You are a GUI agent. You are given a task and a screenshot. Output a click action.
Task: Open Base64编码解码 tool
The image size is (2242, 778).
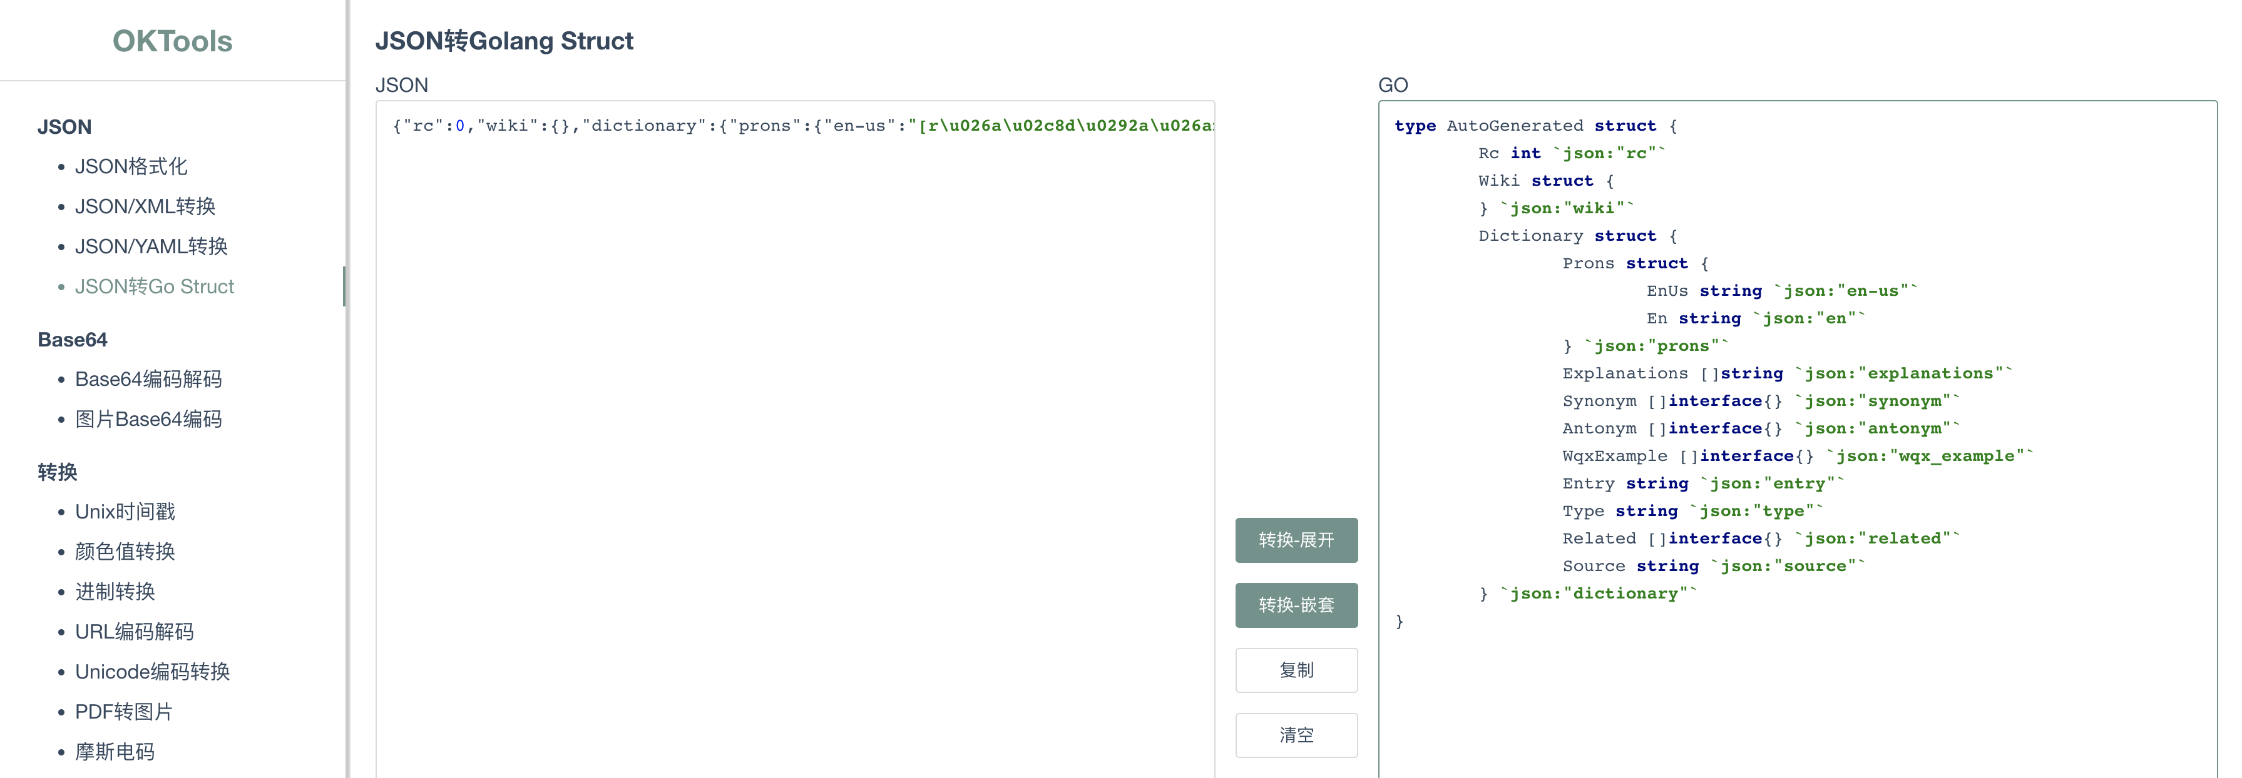(148, 379)
